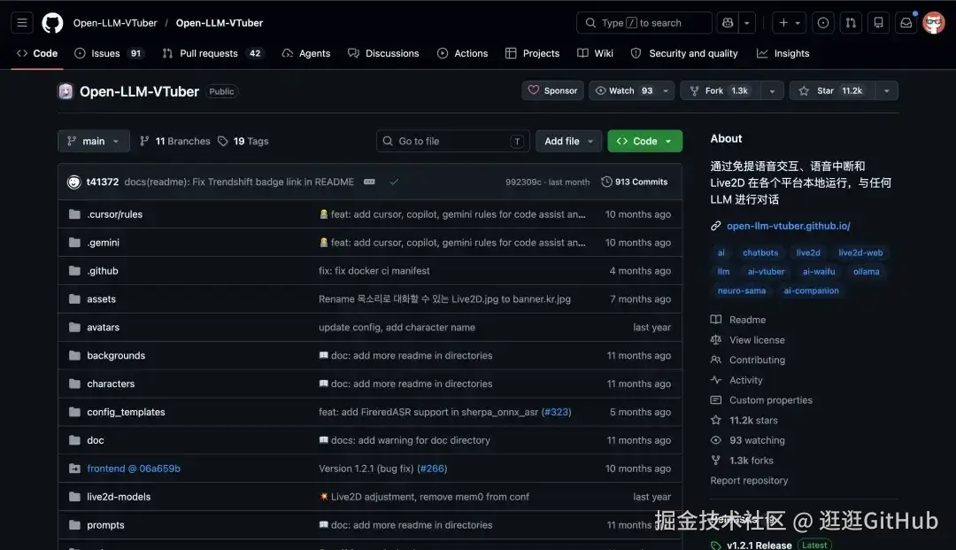The image size is (956, 550).
Task: Click the Readme book icon in About
Action: click(x=716, y=320)
